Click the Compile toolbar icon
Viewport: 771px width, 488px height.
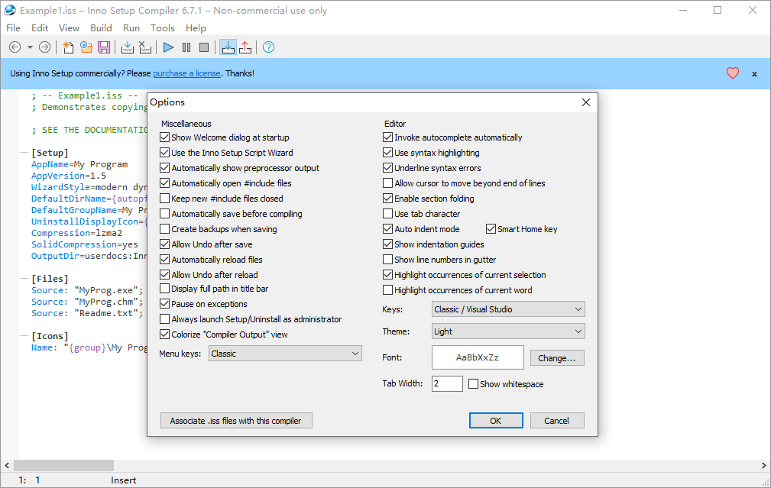128,47
